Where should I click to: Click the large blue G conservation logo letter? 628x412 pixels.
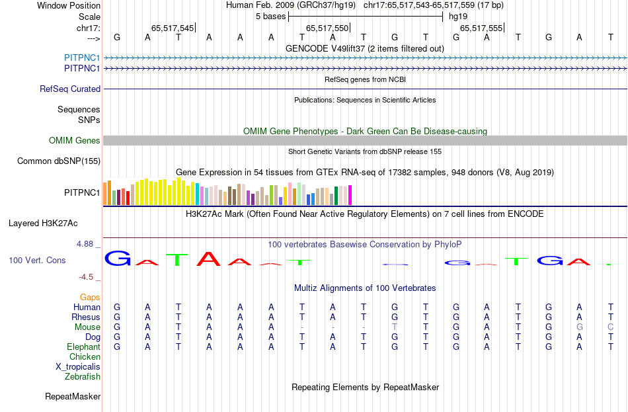[x=118, y=258]
